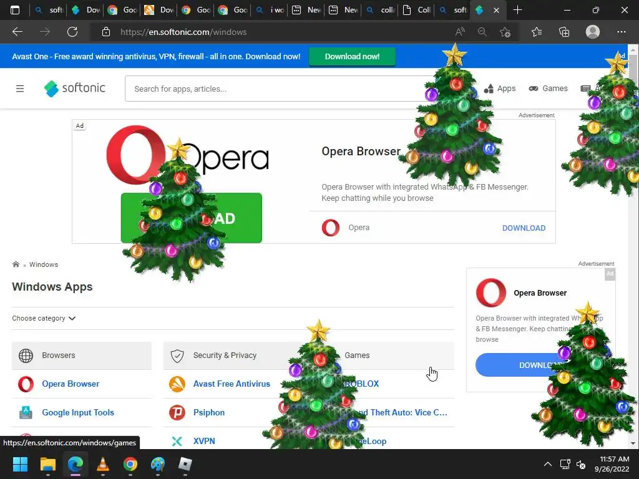Go back to the previous page
This screenshot has width=639, height=479.
pos(17,32)
